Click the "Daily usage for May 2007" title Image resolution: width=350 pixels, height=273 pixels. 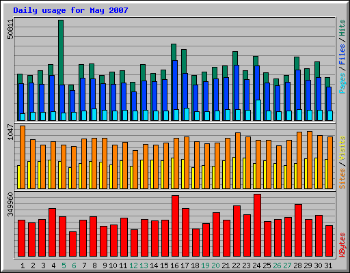[x=70, y=10]
